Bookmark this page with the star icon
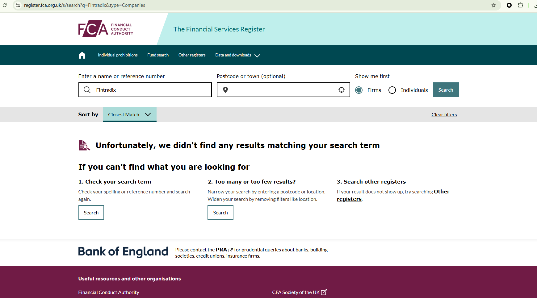This screenshot has height=298, width=537. point(494,5)
